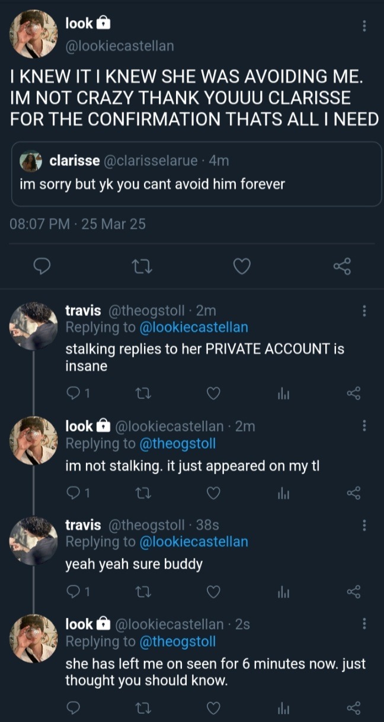
Task: Open options menu for travis's first reply
Action: point(364,311)
